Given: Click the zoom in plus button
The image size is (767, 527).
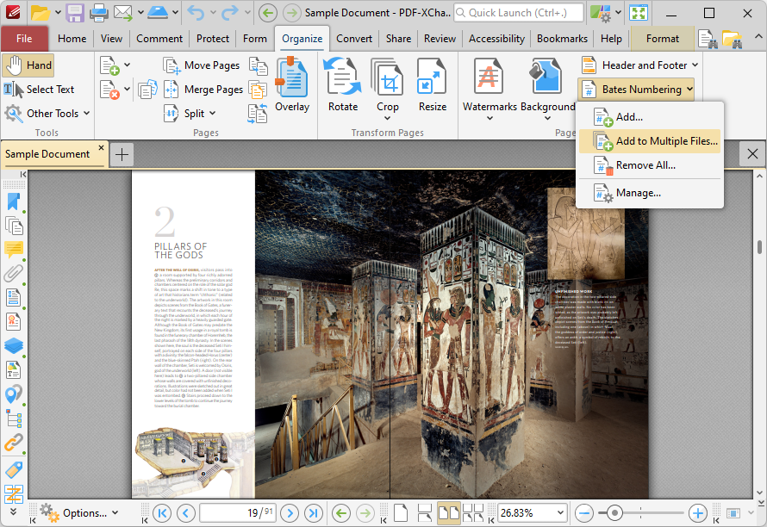Looking at the screenshot, I should (x=697, y=513).
